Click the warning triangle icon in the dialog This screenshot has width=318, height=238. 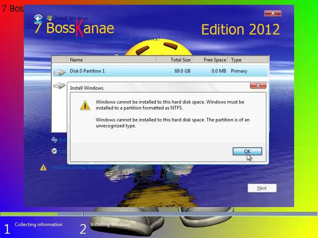point(85,105)
